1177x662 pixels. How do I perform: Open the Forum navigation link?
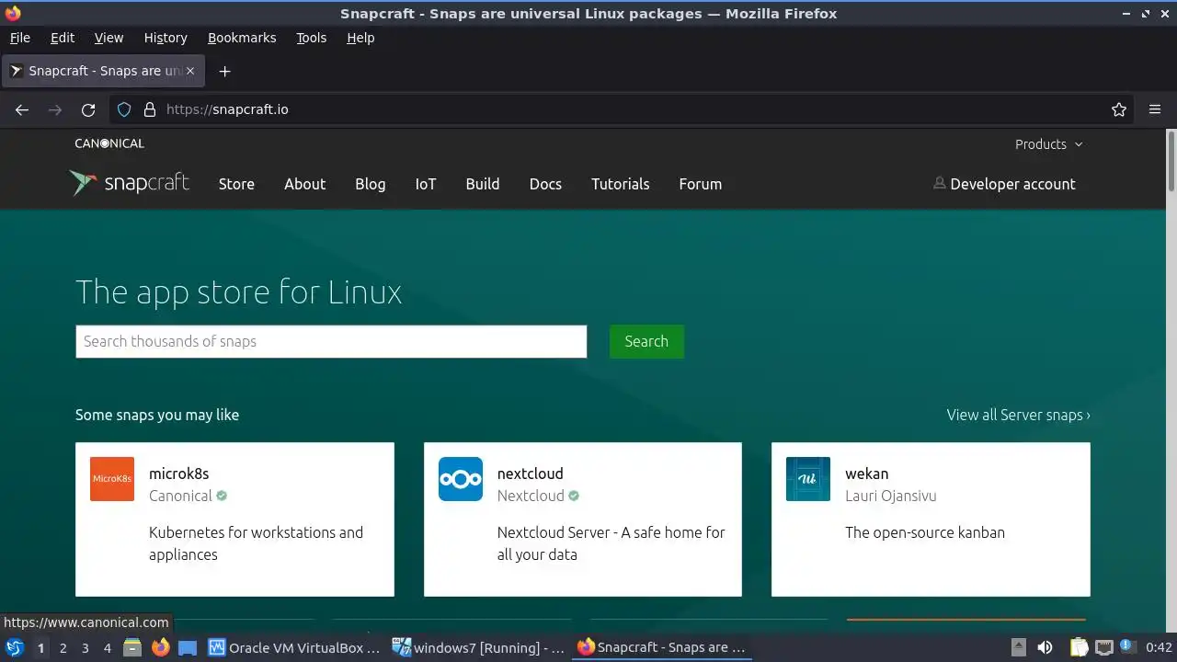click(701, 184)
